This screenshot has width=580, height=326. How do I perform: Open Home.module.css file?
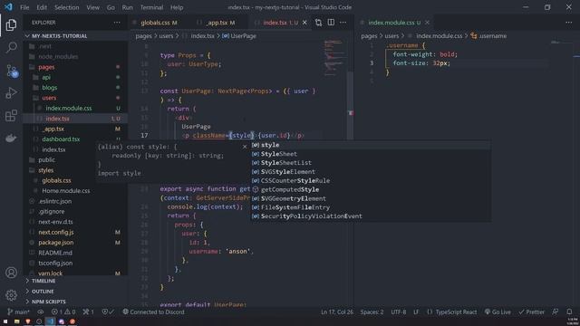click(66, 191)
